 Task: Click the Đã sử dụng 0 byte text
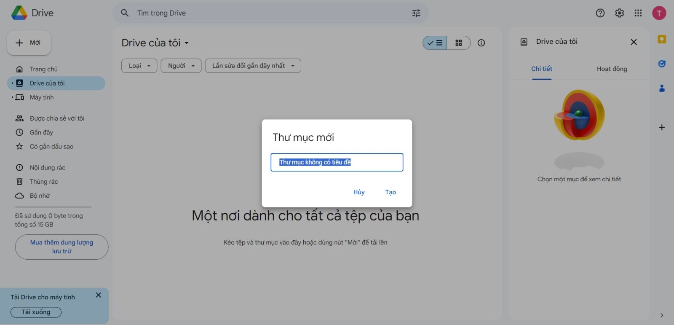(x=49, y=220)
